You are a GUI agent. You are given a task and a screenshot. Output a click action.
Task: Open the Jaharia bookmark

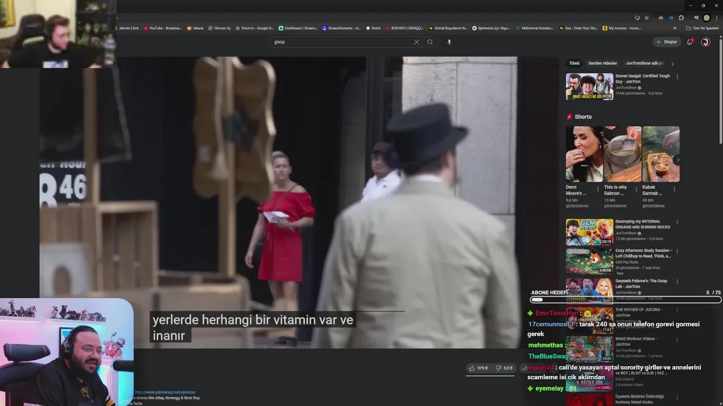[195, 28]
